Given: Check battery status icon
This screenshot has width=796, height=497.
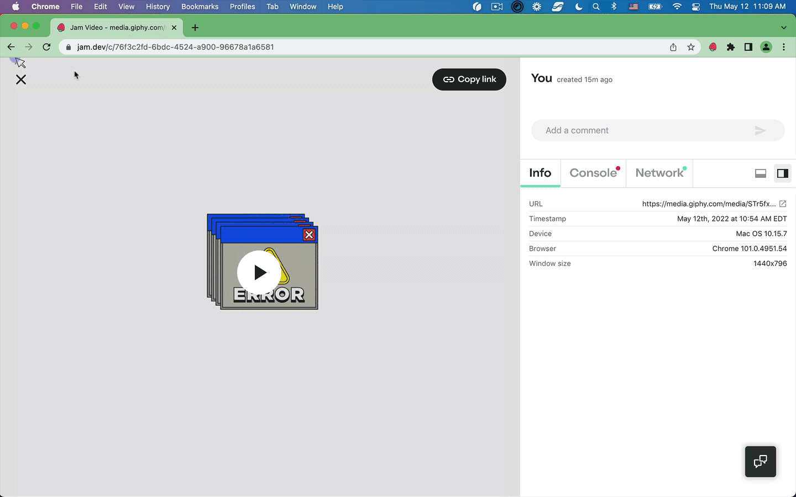Looking at the screenshot, I should click(655, 7).
